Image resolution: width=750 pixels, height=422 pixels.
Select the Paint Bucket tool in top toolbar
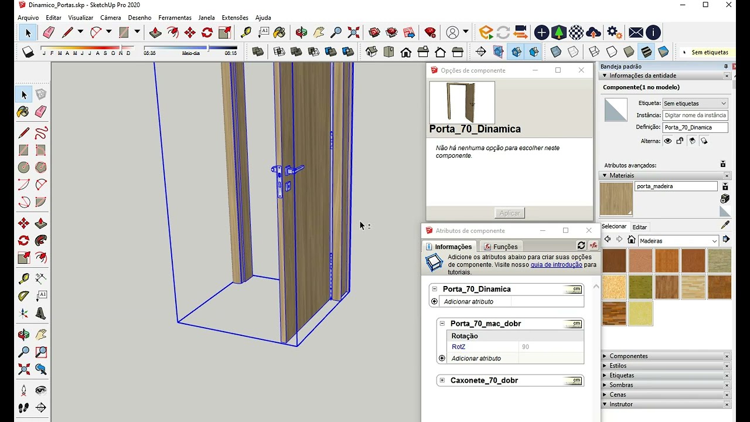click(279, 32)
